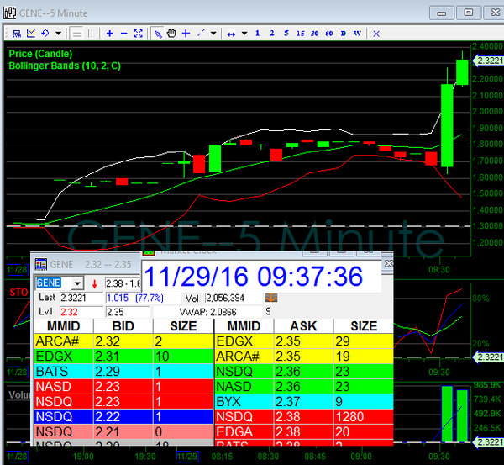Set chart to Weekly (W) interval
504x465 pixels.
pos(357,34)
